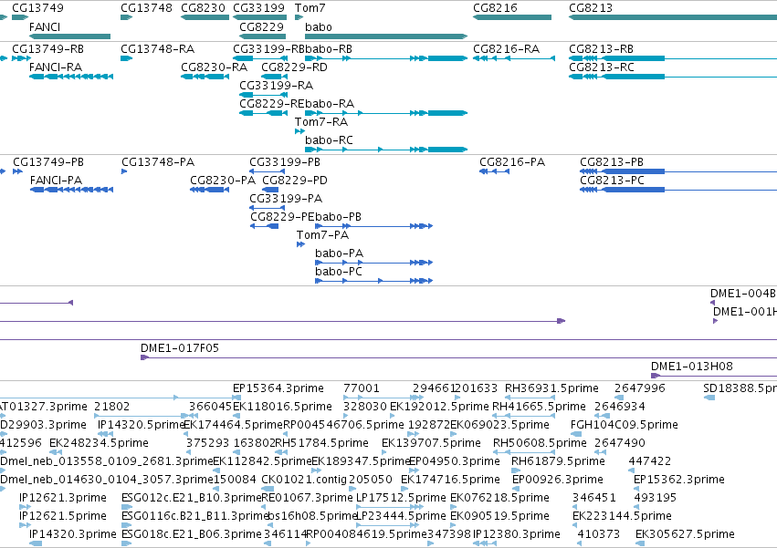Select the EK305627.5prime EST label
The image size is (777, 548).
click(x=685, y=535)
